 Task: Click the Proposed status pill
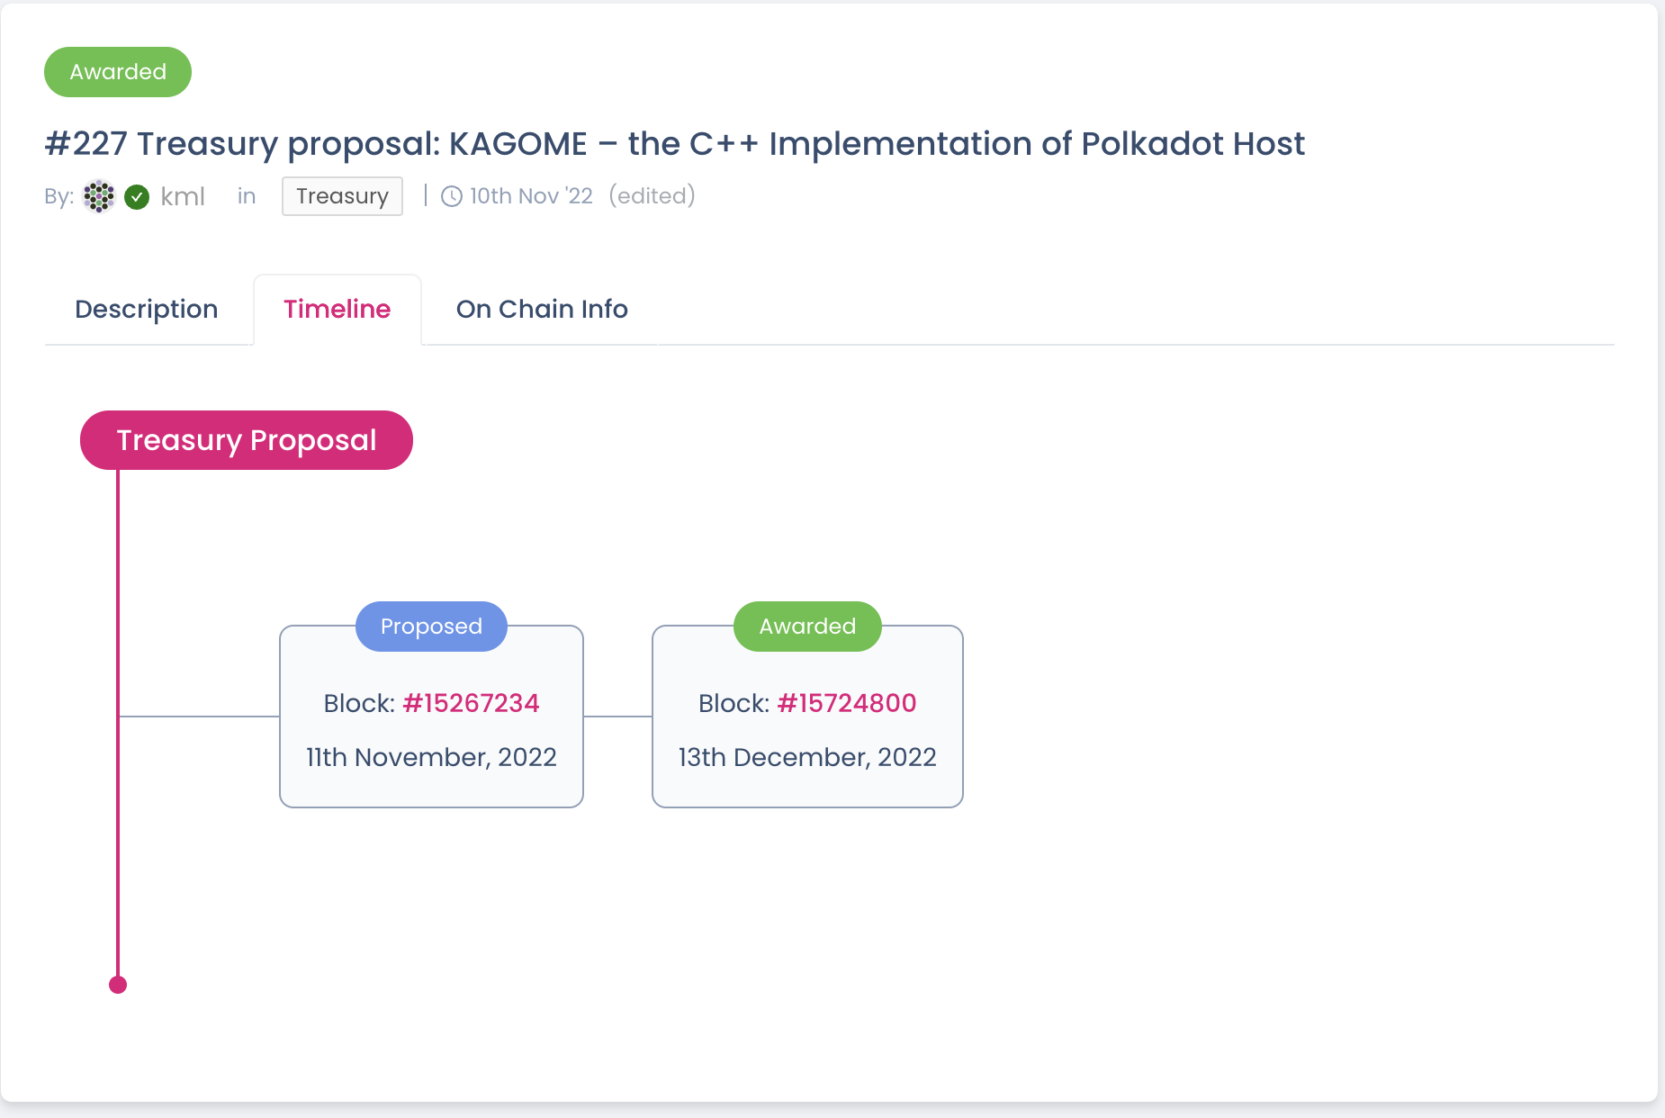pos(431,627)
